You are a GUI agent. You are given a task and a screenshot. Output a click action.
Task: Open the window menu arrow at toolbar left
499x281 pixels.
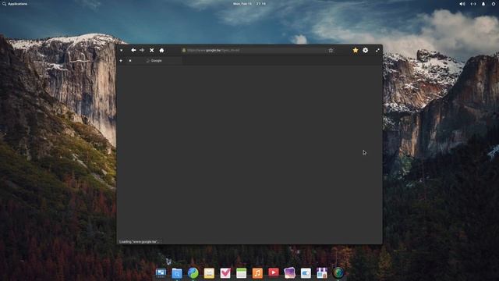(x=122, y=50)
